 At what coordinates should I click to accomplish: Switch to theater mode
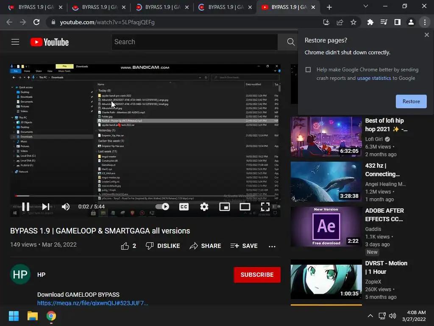click(245, 207)
